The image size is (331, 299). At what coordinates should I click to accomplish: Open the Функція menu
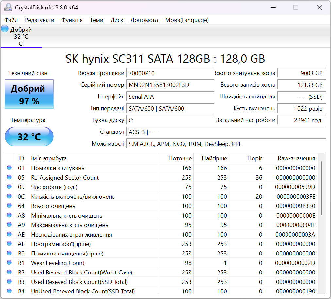pyautogui.click(x=72, y=20)
